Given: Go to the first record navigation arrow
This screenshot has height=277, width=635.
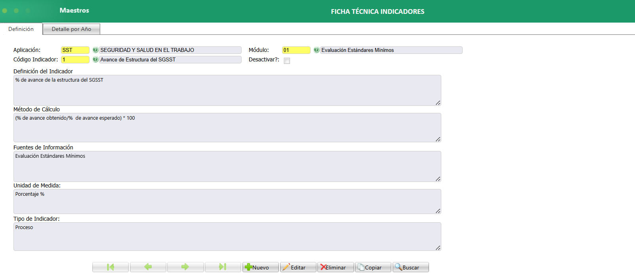Looking at the screenshot, I should pos(111,267).
